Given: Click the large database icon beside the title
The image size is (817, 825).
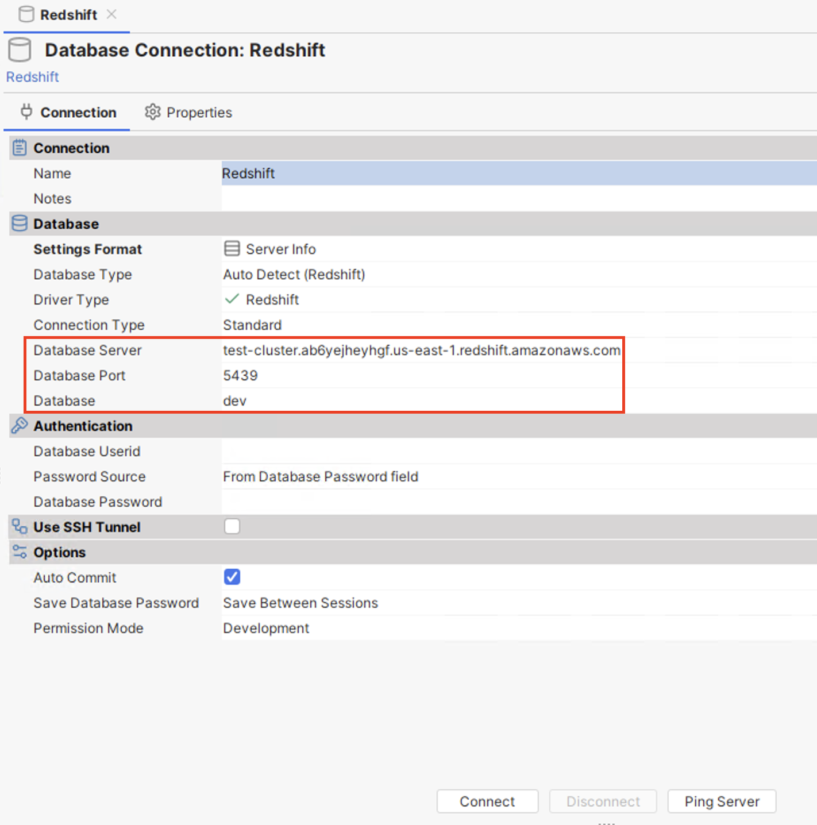Looking at the screenshot, I should (20, 50).
